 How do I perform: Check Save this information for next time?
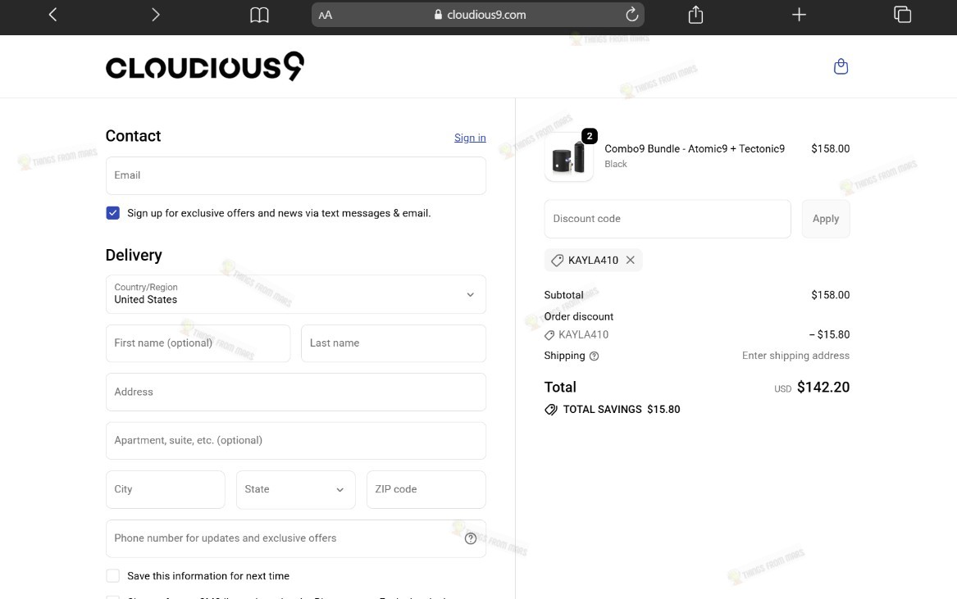click(x=113, y=576)
